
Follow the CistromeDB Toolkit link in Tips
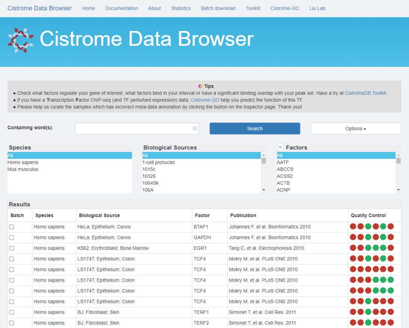pyautogui.click(x=366, y=93)
